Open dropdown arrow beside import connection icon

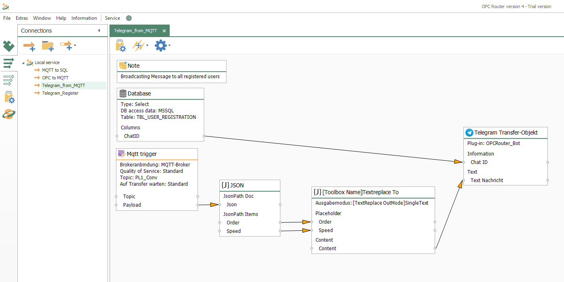pyautogui.click(x=75, y=46)
